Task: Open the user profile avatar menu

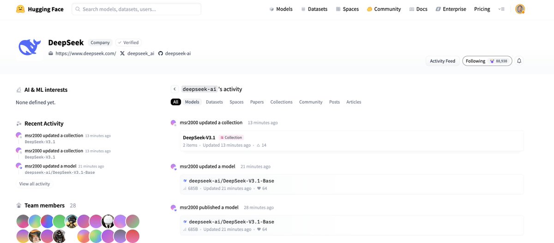Action: pos(520,9)
